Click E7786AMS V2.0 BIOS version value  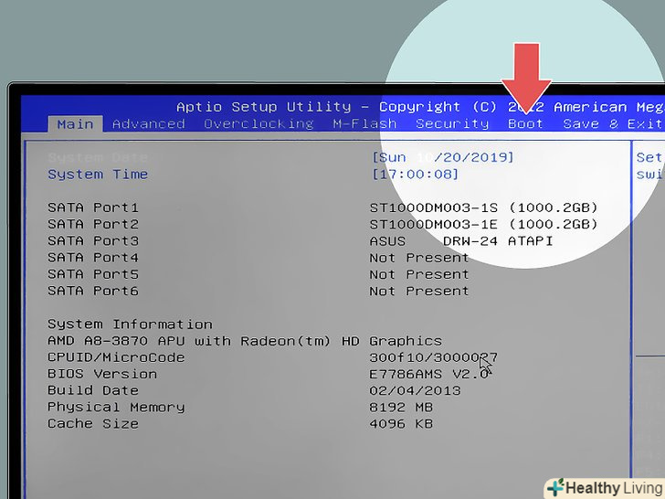[428, 374]
